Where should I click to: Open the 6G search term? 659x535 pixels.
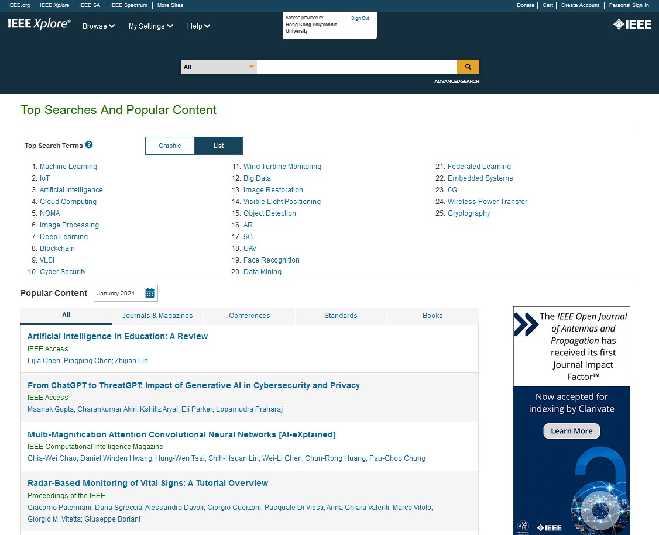(x=452, y=190)
